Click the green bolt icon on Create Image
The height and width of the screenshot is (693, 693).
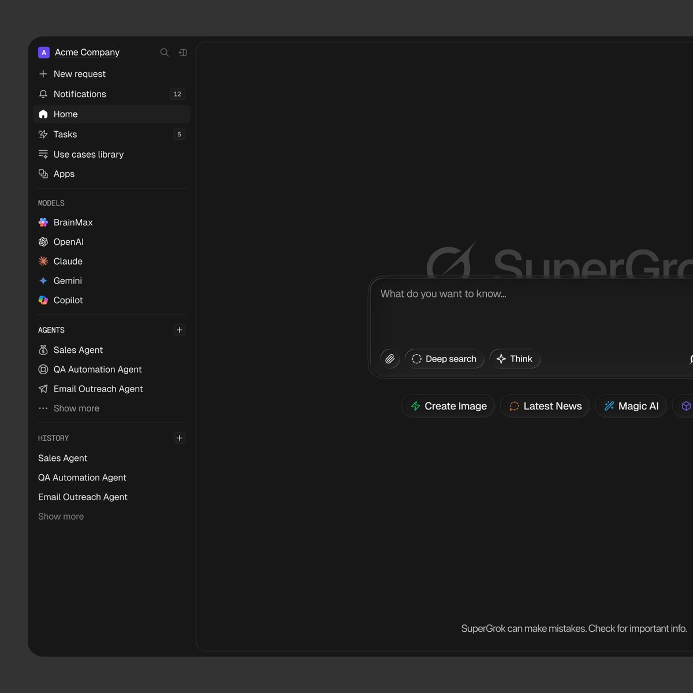coord(416,406)
